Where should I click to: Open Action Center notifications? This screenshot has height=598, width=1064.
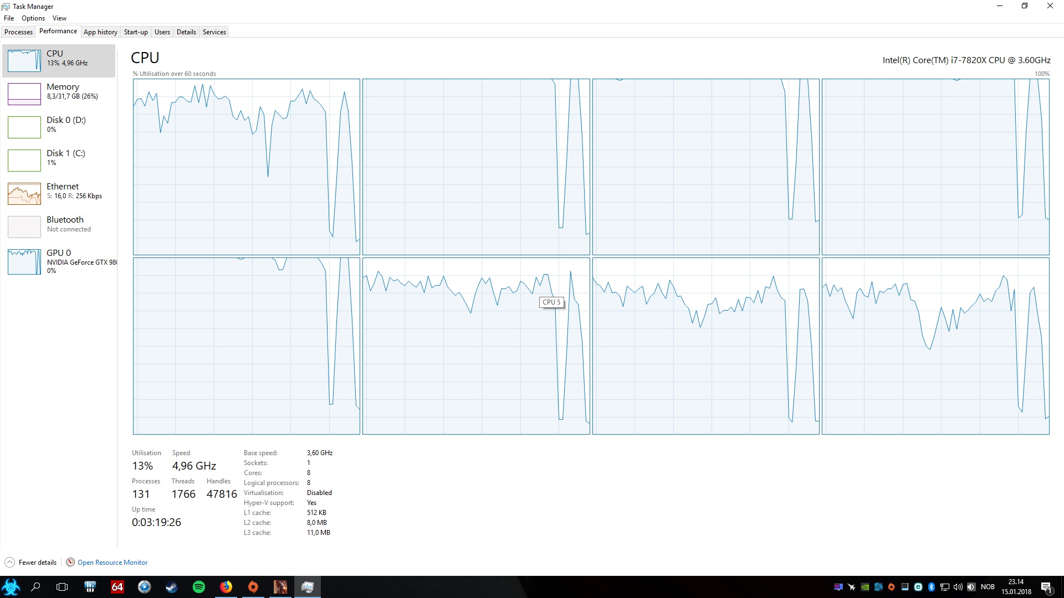click(1047, 587)
